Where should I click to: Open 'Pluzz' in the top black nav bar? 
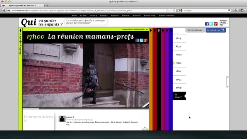pyautogui.click(x=74, y=15)
